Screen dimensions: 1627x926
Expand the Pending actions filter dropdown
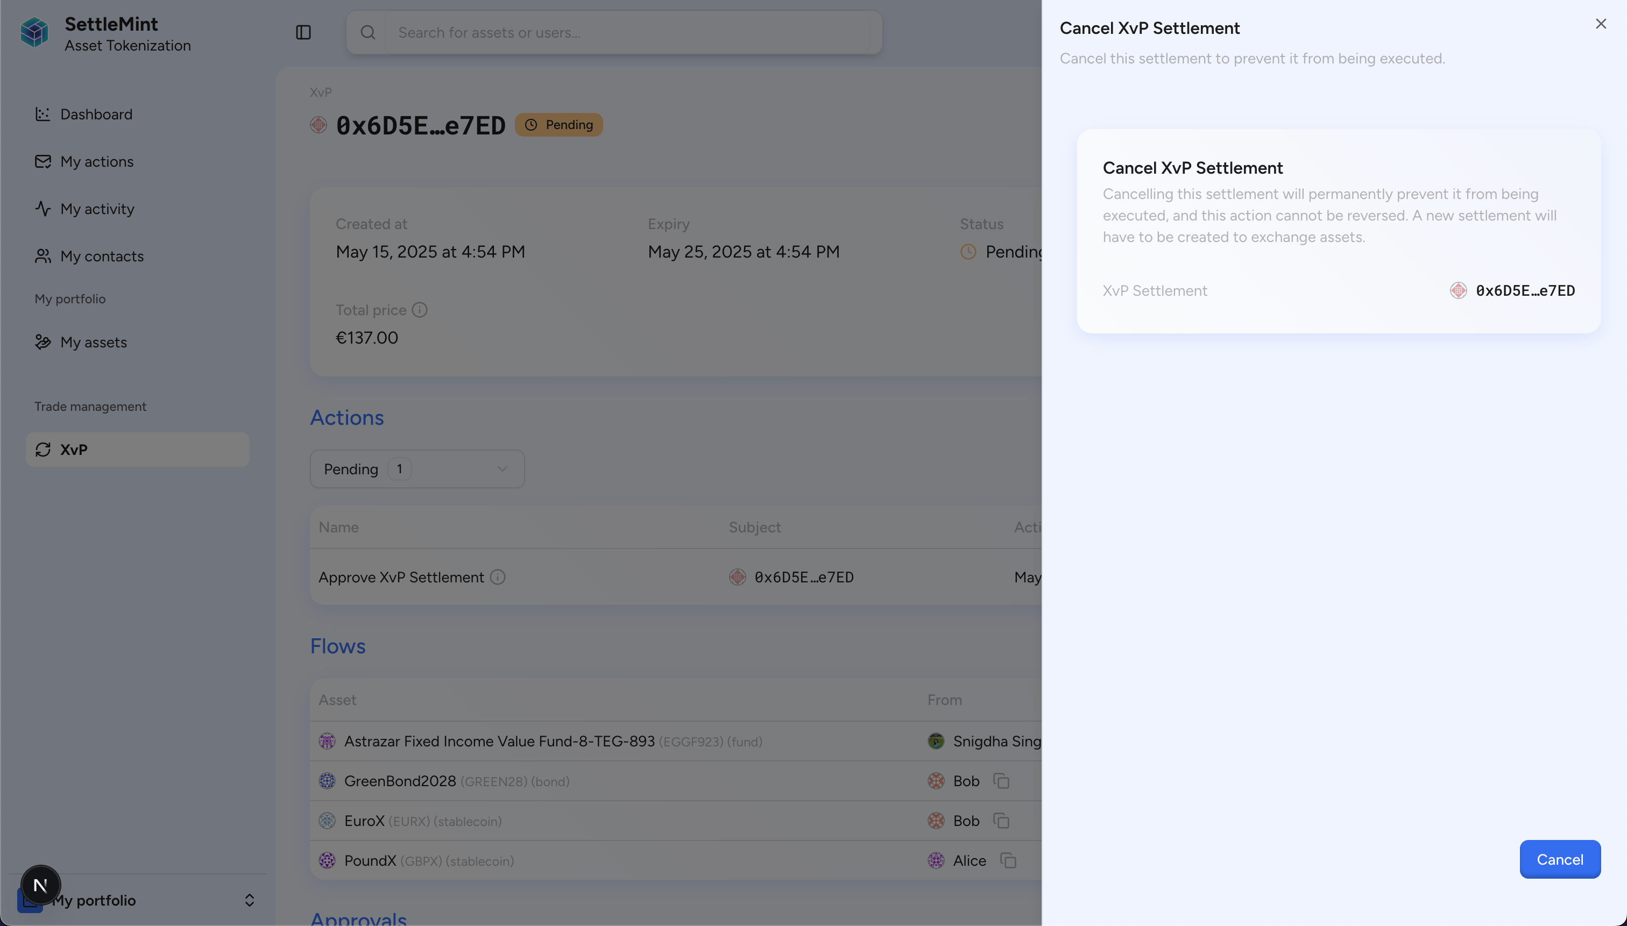pyautogui.click(x=417, y=469)
